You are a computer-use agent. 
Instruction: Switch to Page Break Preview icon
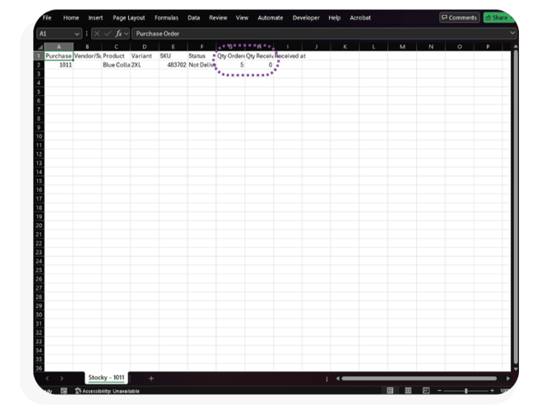click(426, 391)
